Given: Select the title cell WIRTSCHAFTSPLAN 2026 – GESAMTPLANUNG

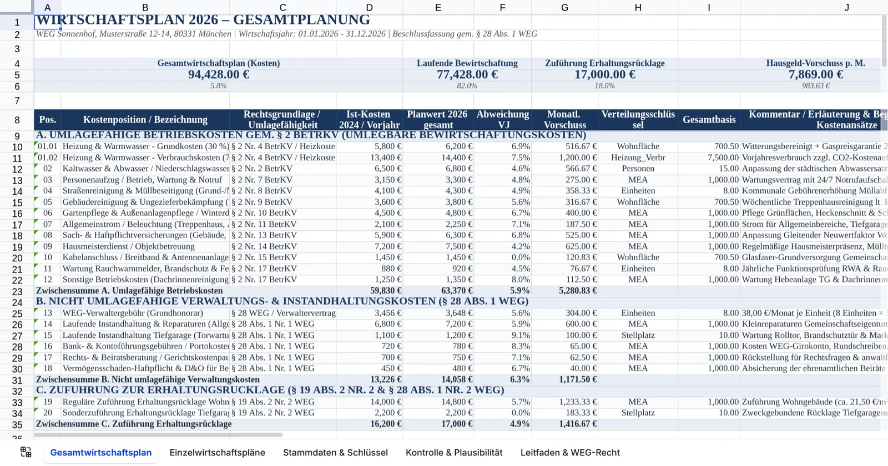Looking at the screenshot, I should click(x=203, y=20).
